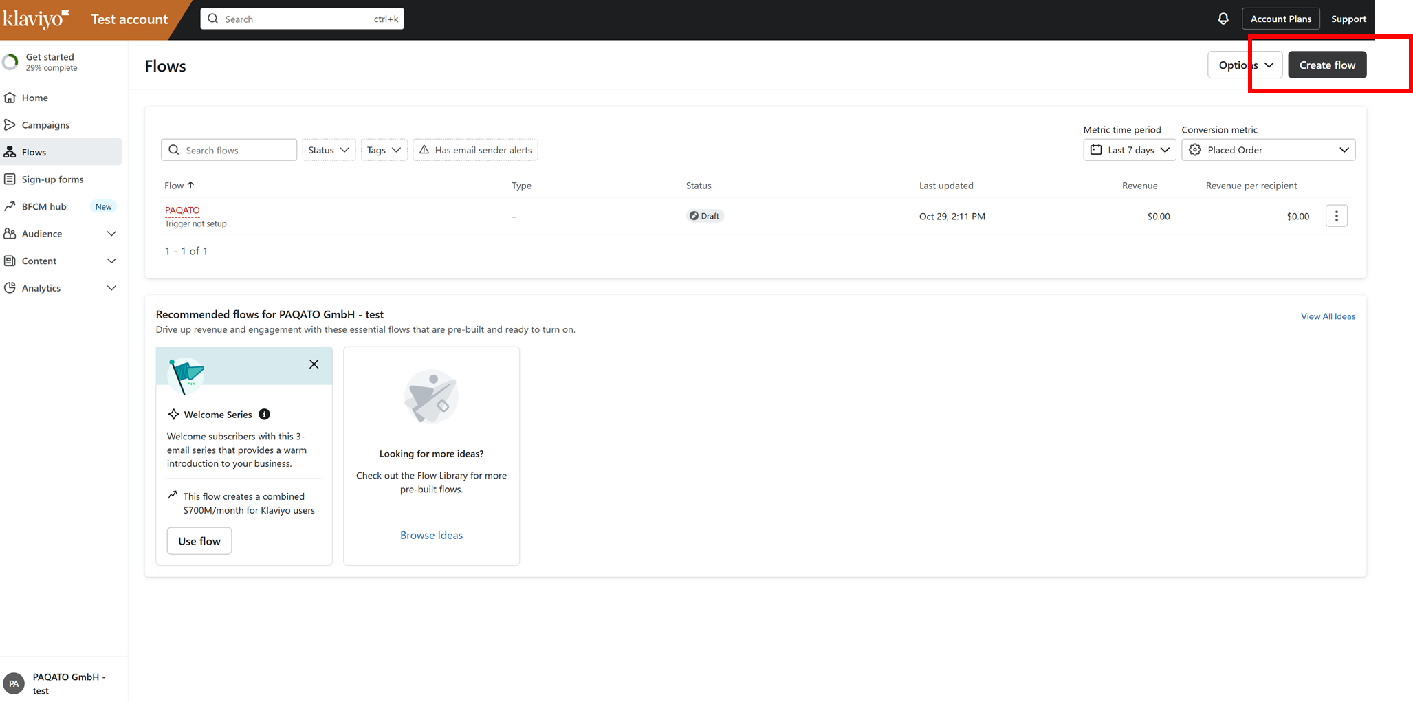Sort by Flow column arrow
This screenshot has height=702, width=1413.
[191, 185]
